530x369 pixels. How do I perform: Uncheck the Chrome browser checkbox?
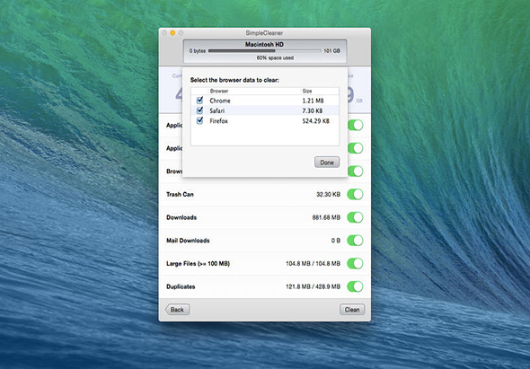pos(199,101)
